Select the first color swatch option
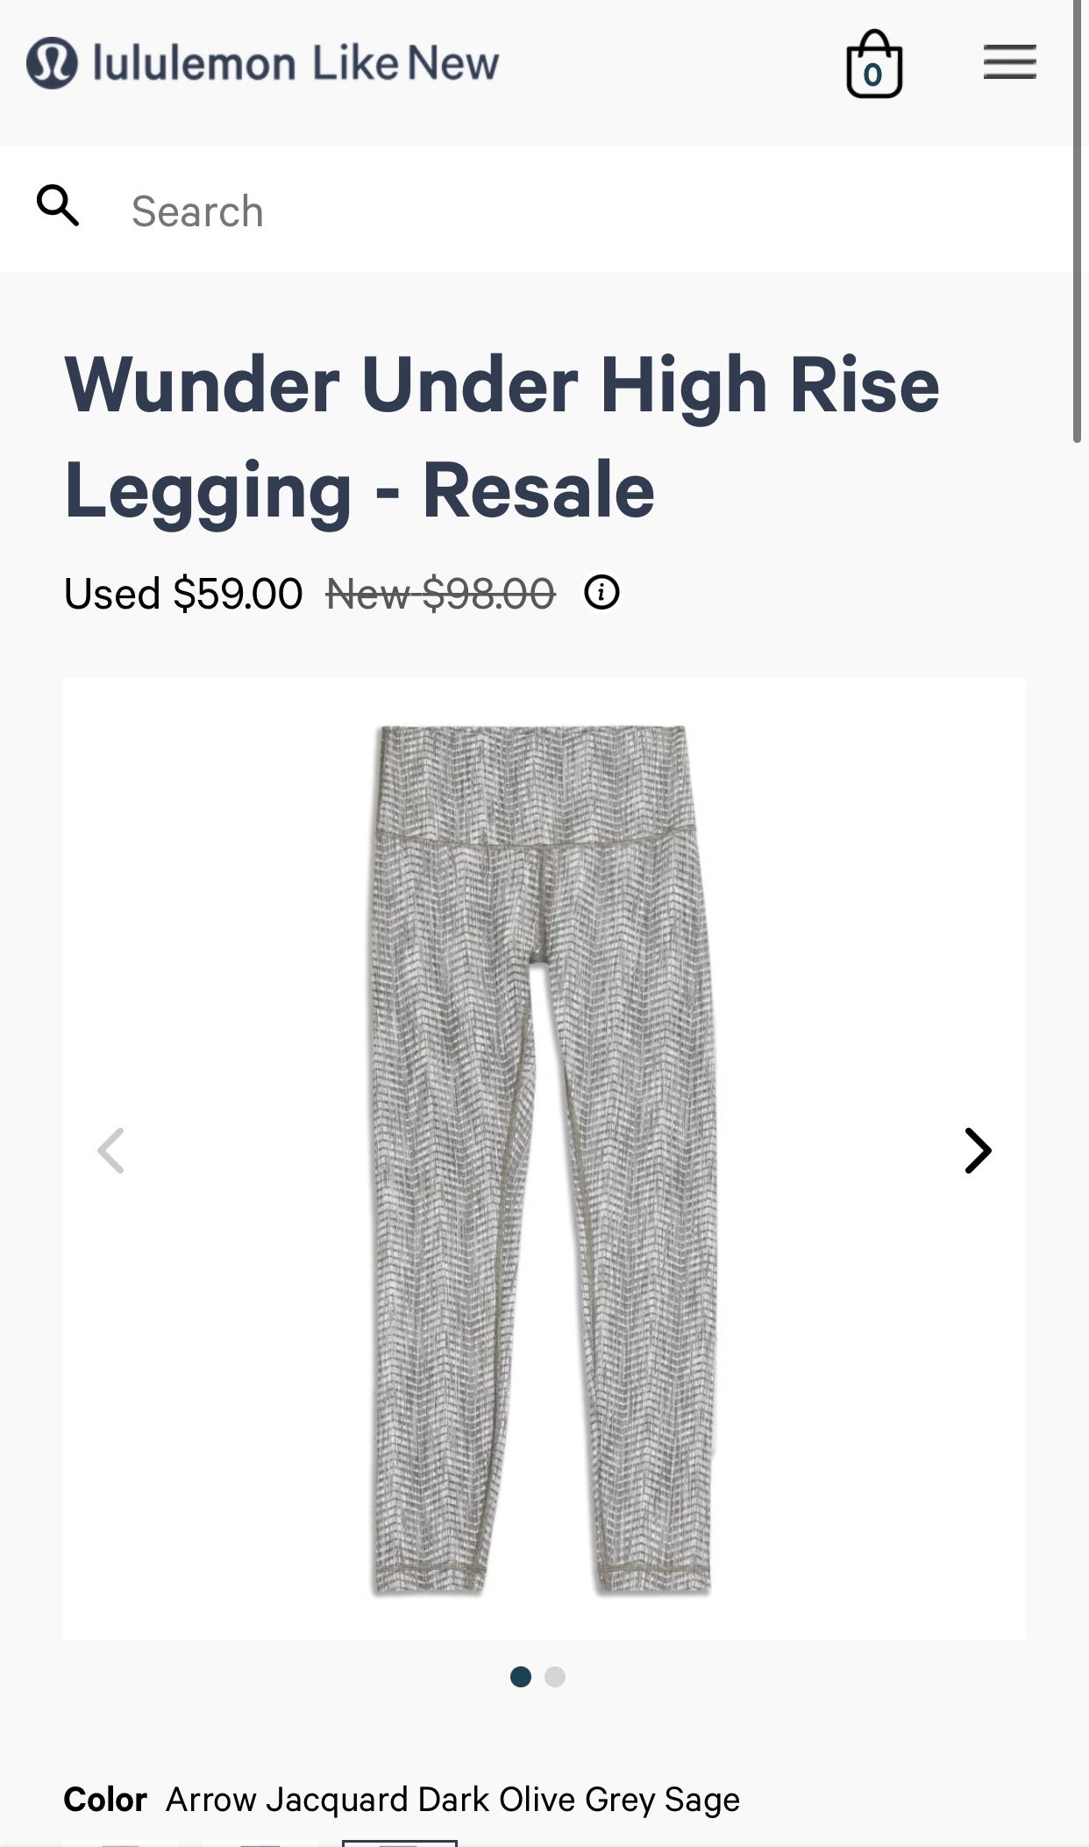This screenshot has width=1089, height=1847. pyautogui.click(x=121, y=1843)
